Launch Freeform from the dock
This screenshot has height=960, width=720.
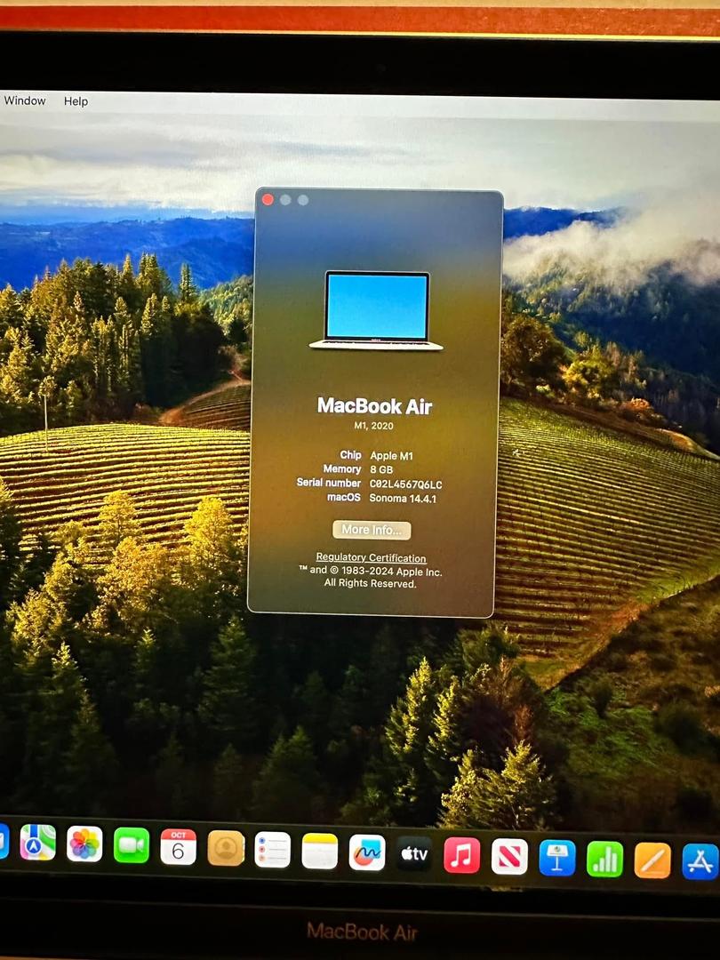click(x=367, y=852)
